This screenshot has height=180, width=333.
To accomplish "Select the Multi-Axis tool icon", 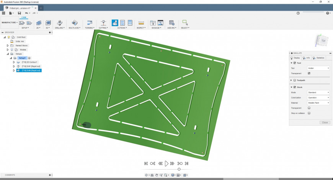I will pos(75,23).
